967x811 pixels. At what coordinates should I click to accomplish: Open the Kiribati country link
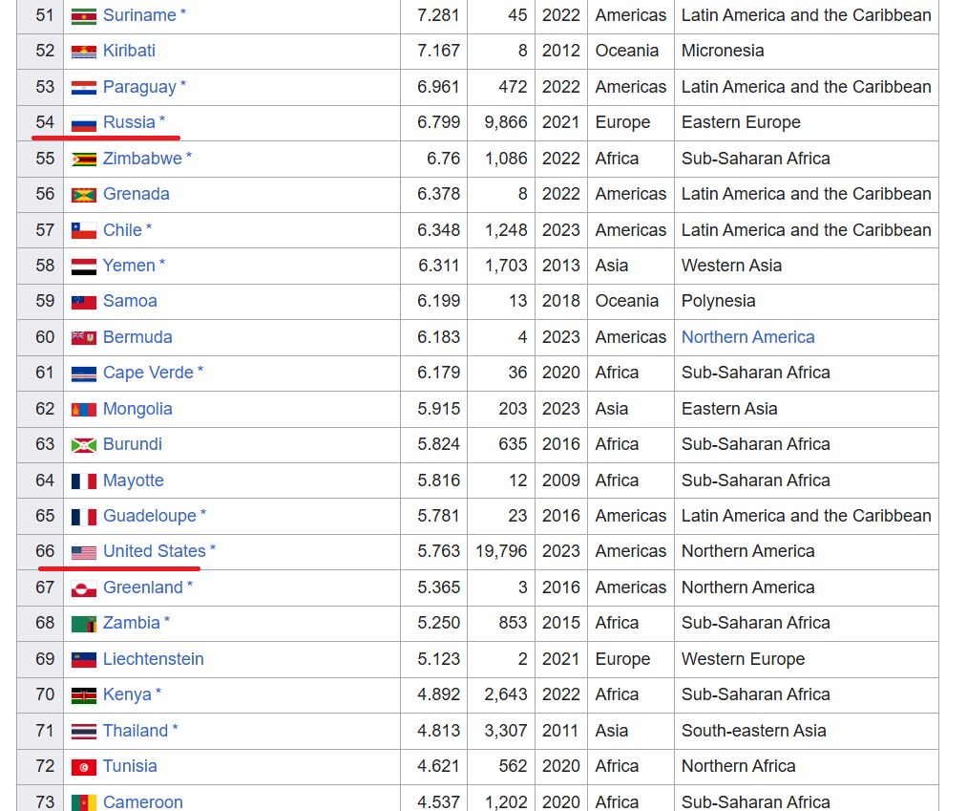click(x=129, y=51)
